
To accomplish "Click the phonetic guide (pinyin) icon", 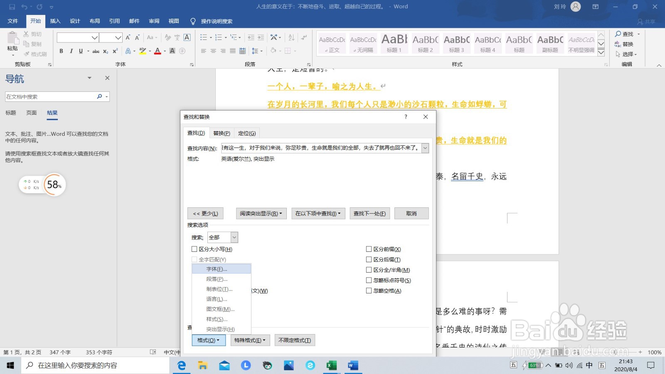I will point(177,37).
